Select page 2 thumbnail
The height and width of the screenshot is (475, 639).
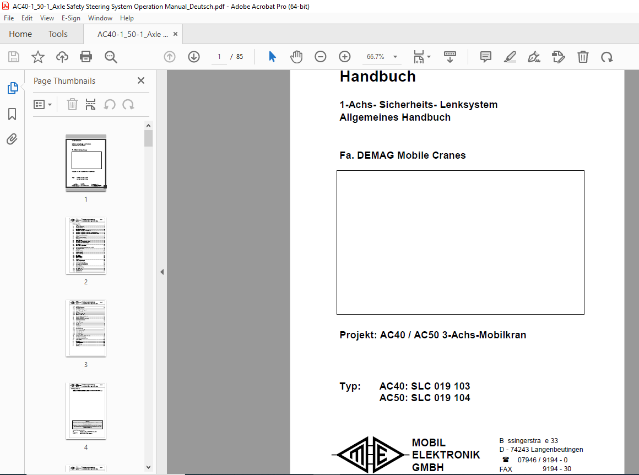click(86, 246)
